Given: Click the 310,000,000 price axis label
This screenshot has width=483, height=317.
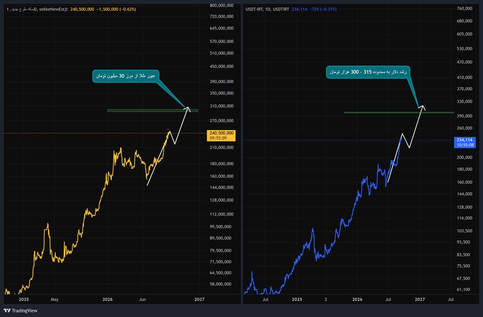Looking at the screenshot, I should pyautogui.click(x=222, y=106).
